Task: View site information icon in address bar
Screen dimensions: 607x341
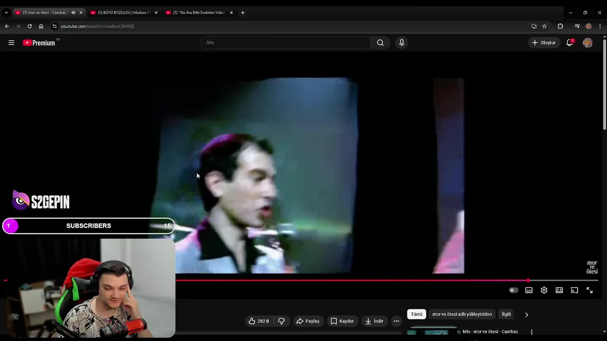Action: point(55,27)
